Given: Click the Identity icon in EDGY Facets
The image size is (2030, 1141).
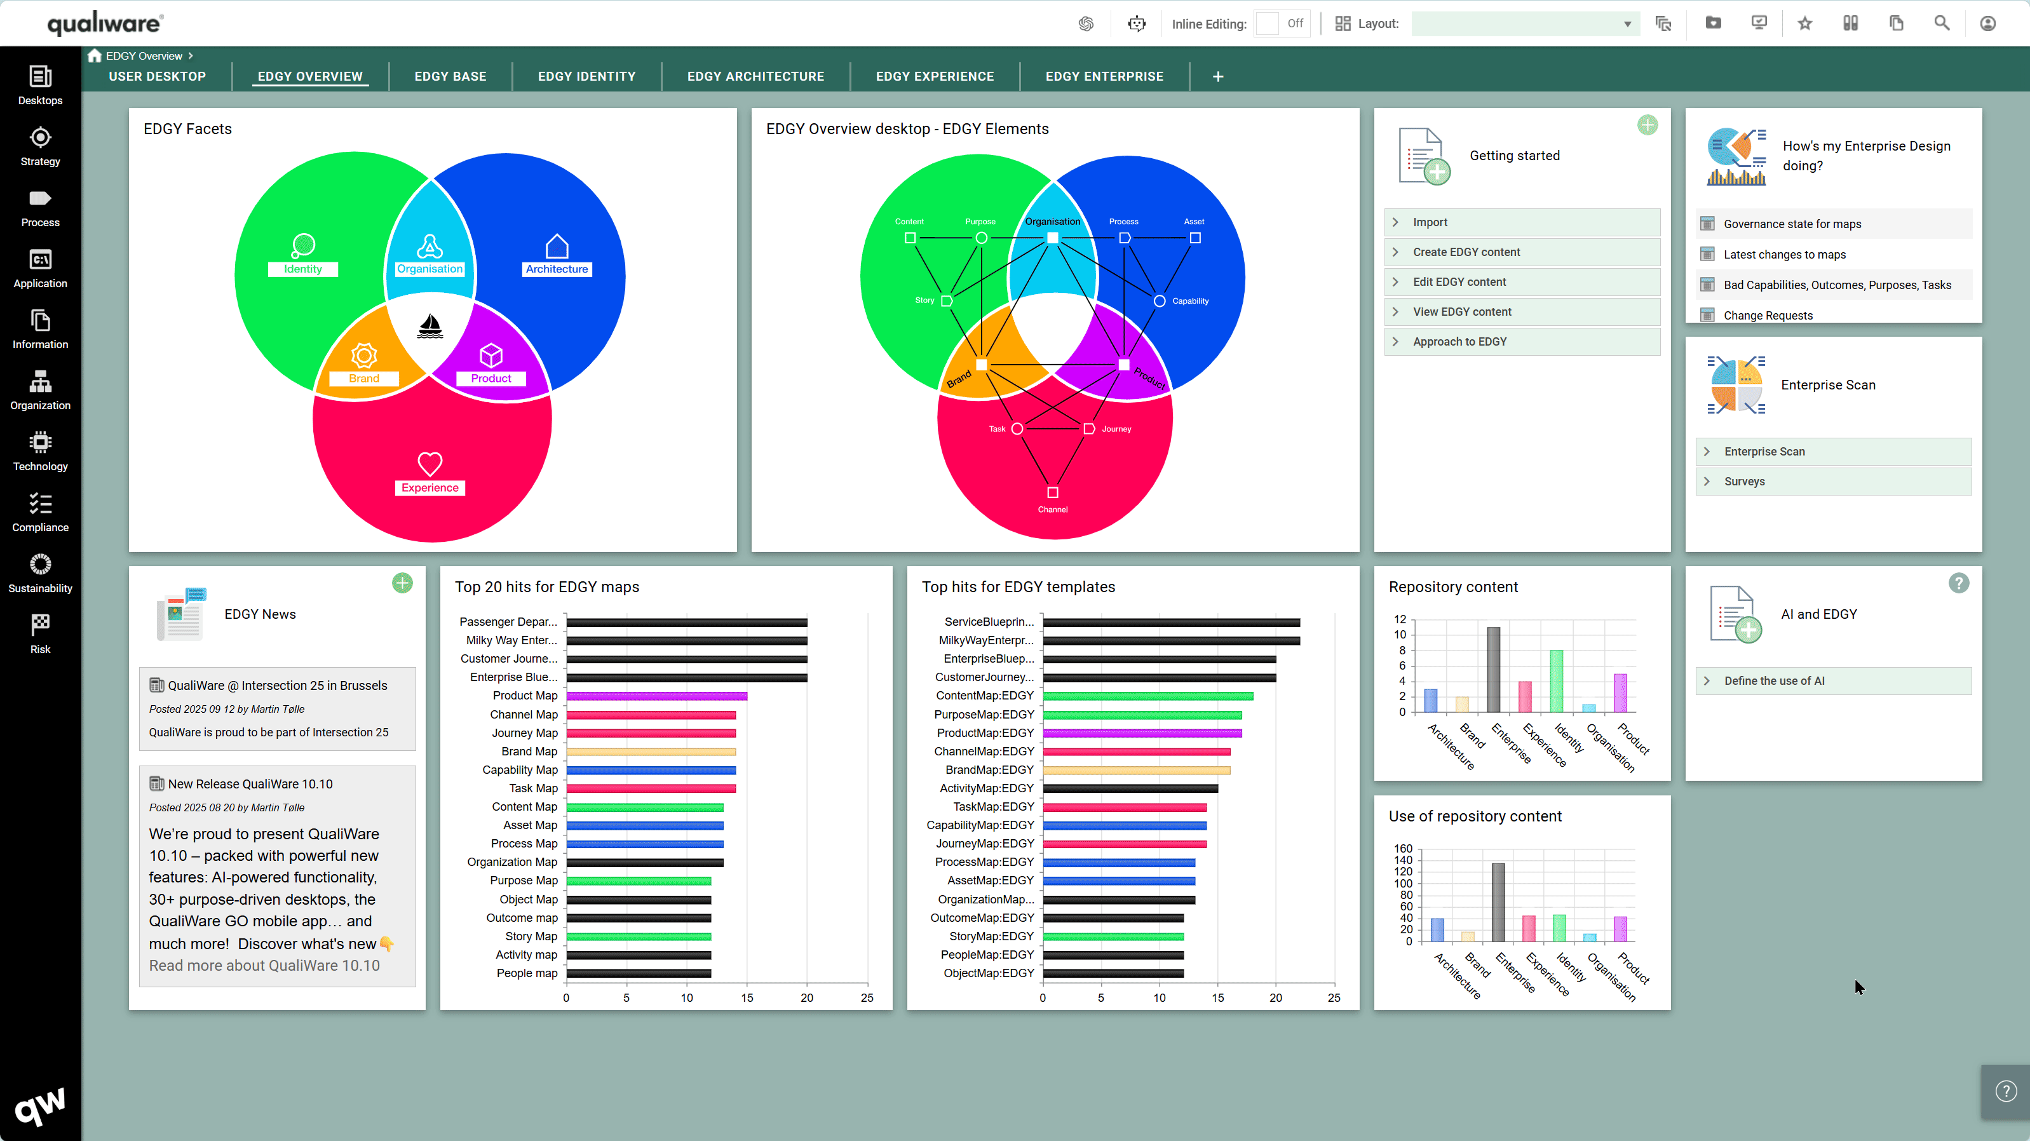Looking at the screenshot, I should 302,246.
